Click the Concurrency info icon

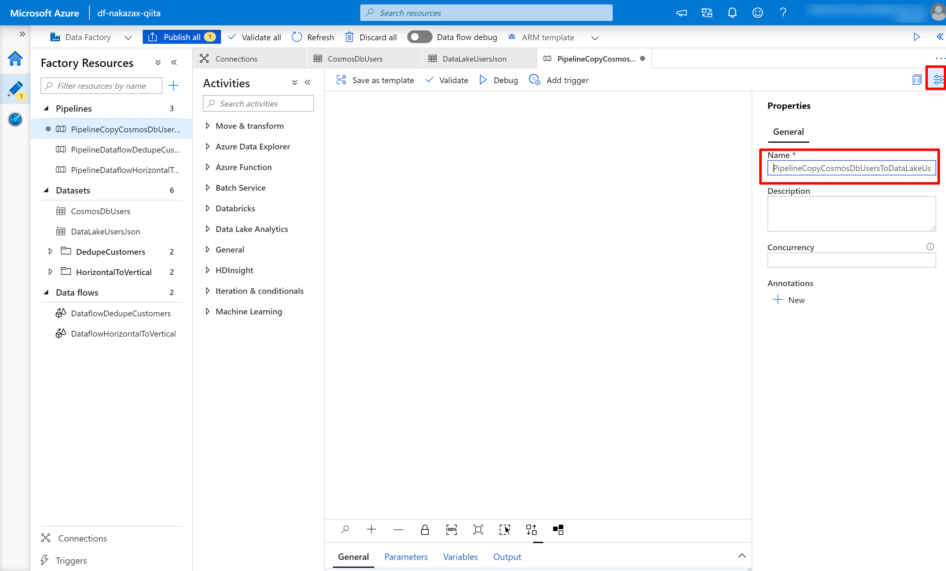[x=930, y=246]
